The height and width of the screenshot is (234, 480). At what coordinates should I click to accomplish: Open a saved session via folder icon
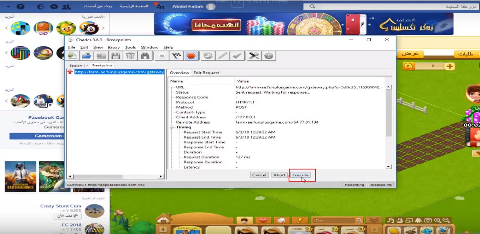(x=86, y=56)
